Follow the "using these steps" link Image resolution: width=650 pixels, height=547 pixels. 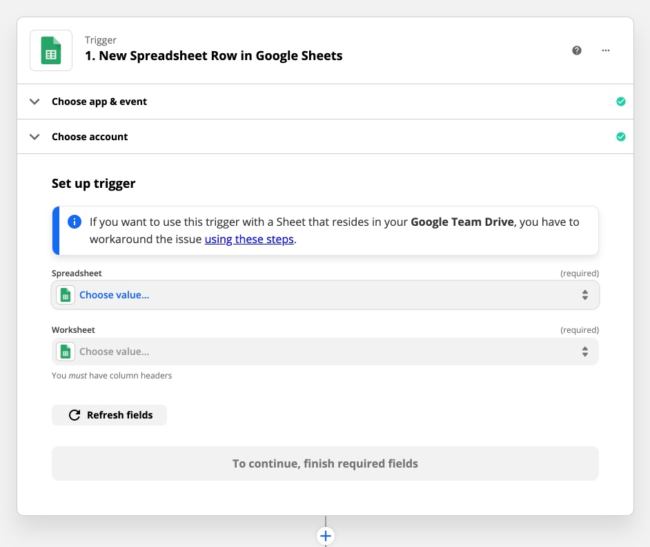[249, 240]
